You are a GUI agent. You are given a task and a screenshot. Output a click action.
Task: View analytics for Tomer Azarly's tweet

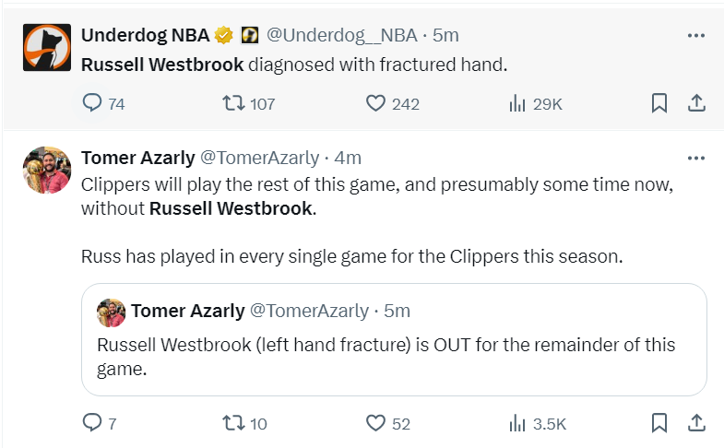click(517, 423)
